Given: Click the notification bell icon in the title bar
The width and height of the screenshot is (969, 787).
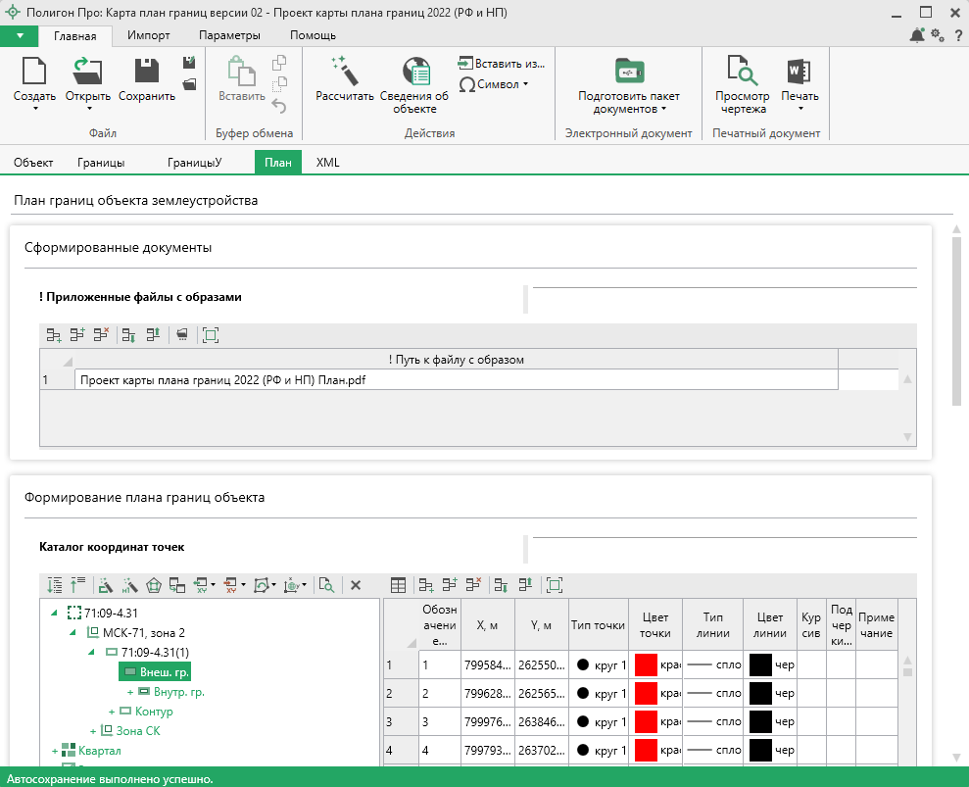Looking at the screenshot, I should (x=917, y=35).
